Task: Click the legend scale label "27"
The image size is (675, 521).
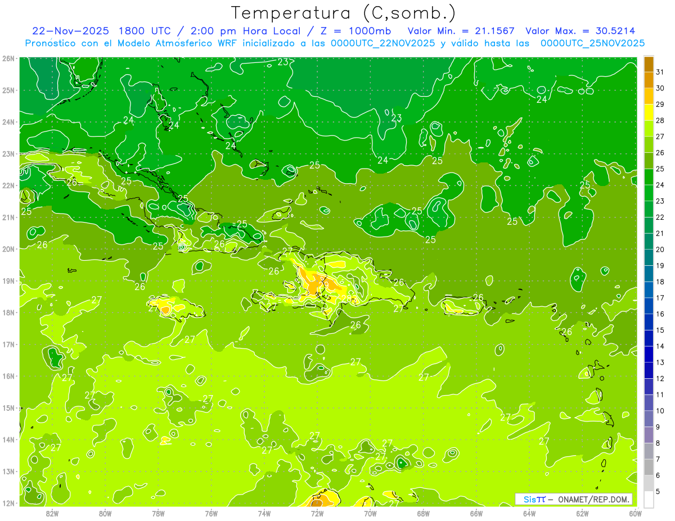Action: point(660,137)
